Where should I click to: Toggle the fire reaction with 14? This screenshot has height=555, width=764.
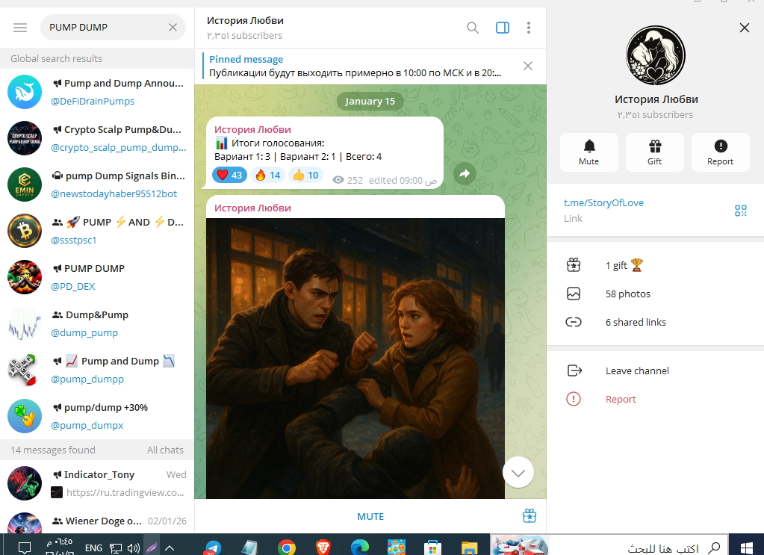268,175
